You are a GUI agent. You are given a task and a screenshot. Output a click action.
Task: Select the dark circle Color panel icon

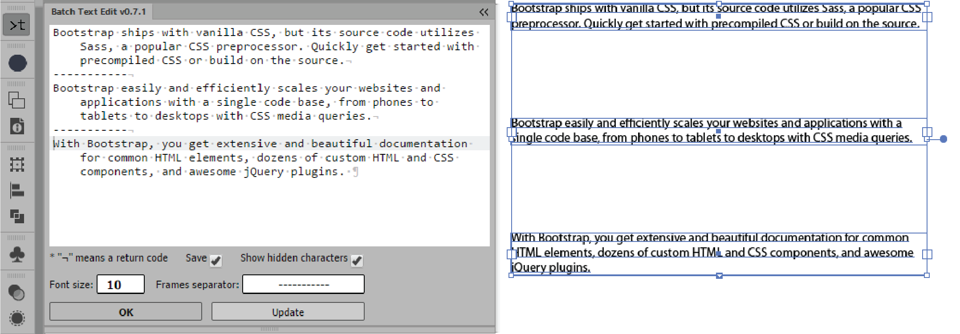click(x=17, y=63)
